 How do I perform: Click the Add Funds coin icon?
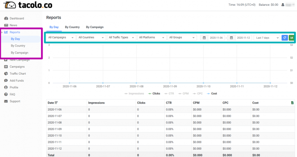click(6, 80)
